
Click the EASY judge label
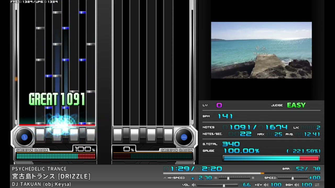point(296,105)
